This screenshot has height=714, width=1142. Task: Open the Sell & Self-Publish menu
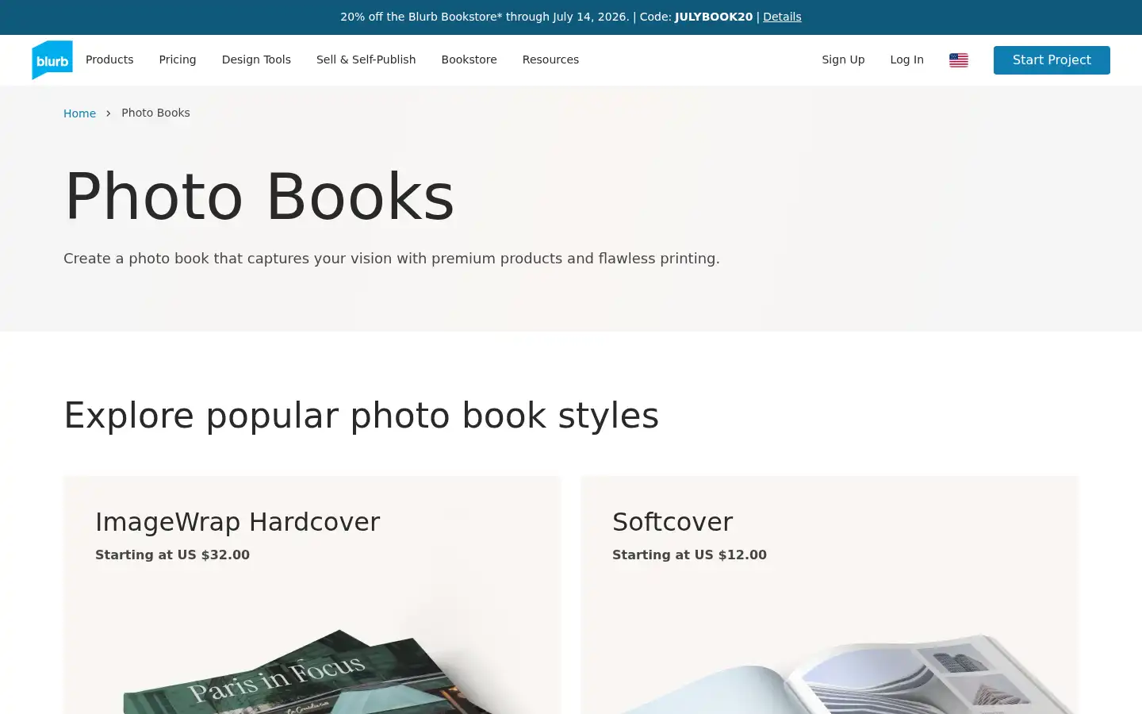pos(366,59)
